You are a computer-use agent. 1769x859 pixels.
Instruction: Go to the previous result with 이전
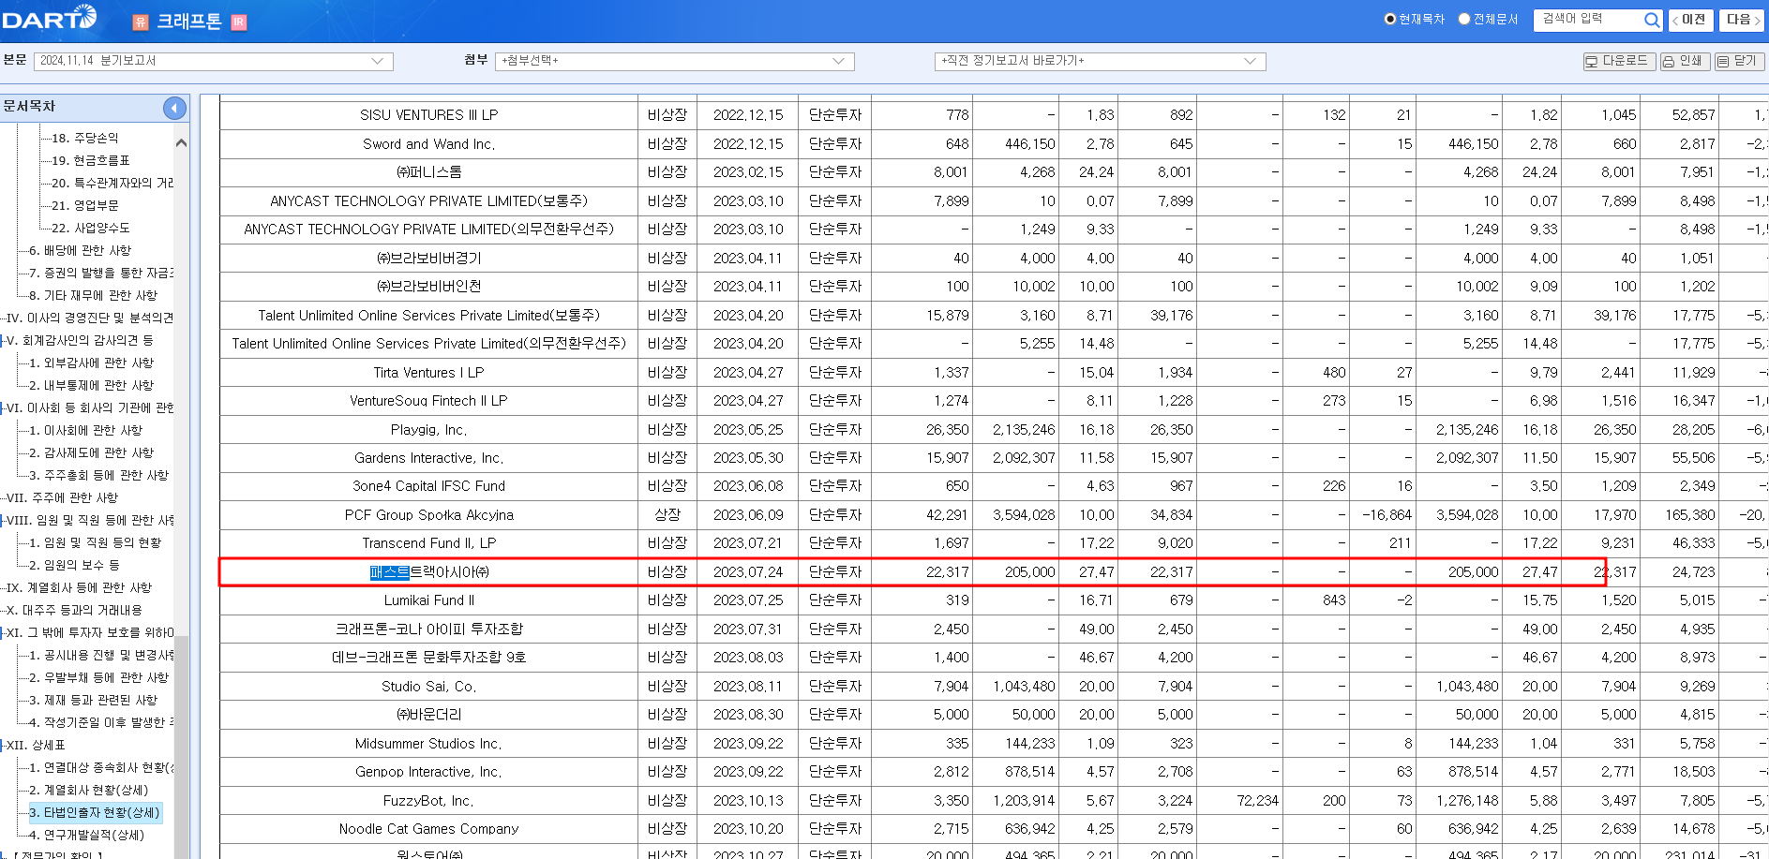(x=1690, y=20)
